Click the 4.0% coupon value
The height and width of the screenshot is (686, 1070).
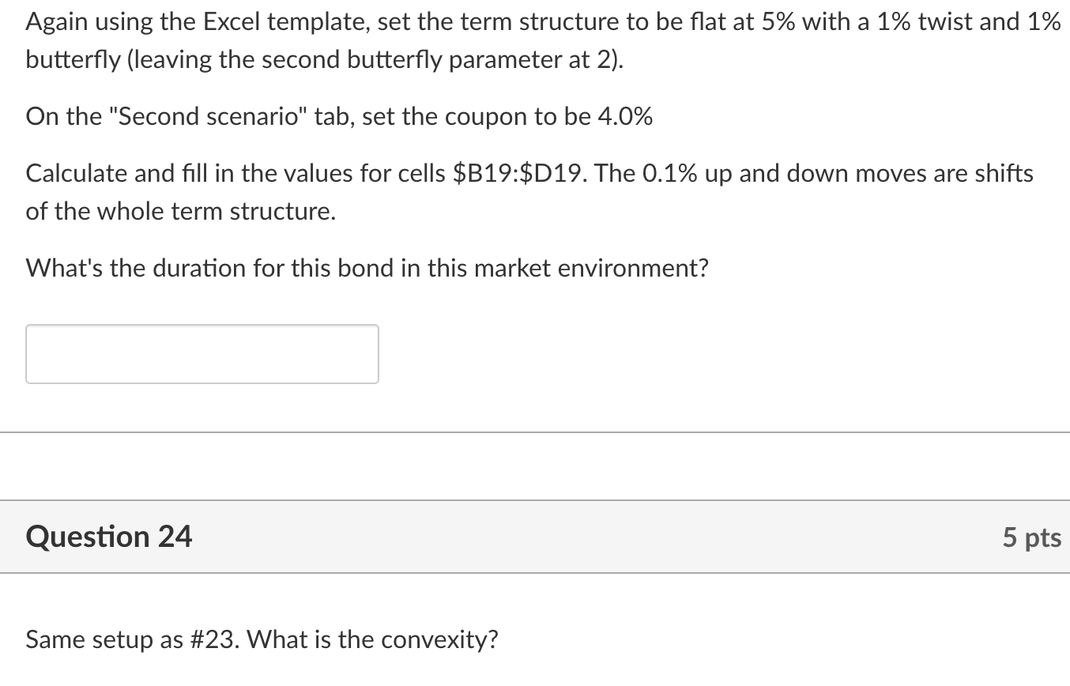coord(623,117)
